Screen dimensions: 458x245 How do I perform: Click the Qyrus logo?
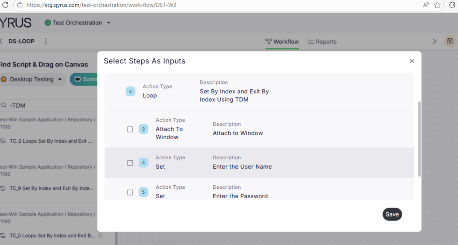tap(16, 23)
